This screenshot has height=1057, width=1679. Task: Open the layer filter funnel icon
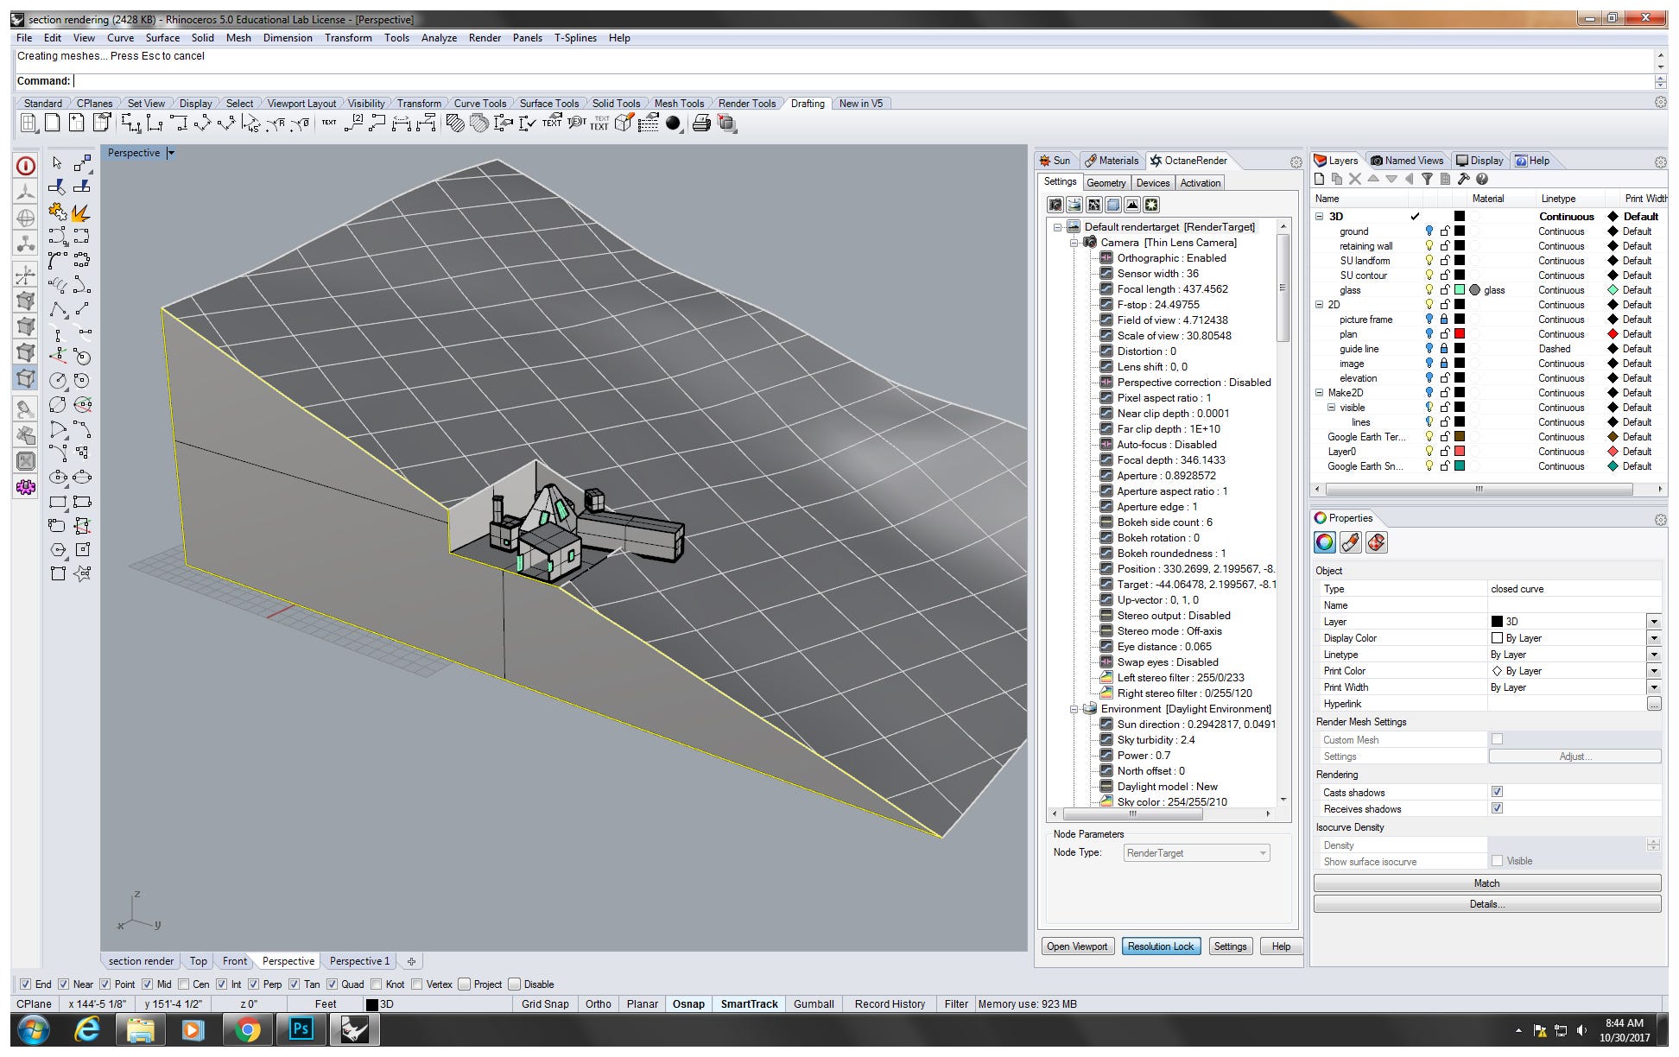click(1428, 180)
